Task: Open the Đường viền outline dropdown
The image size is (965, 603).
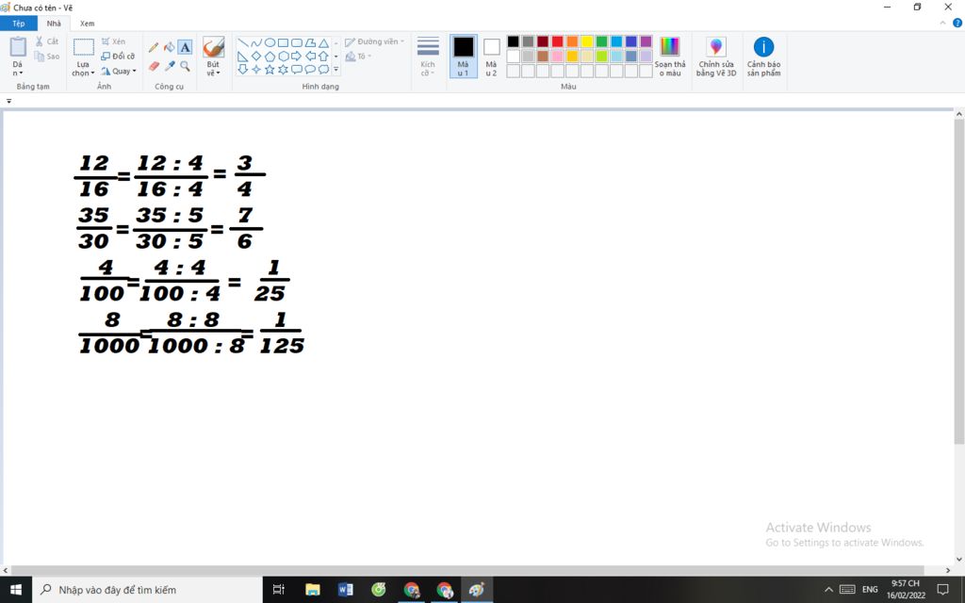Action: [375, 41]
